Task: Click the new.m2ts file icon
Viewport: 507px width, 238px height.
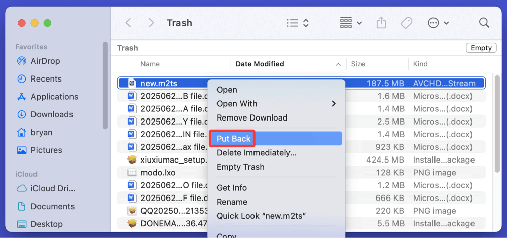Action: pos(132,83)
